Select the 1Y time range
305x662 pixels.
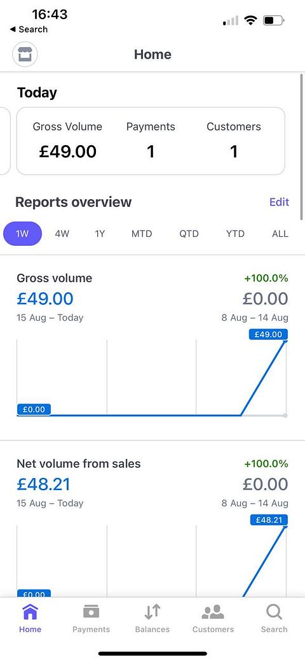100,234
